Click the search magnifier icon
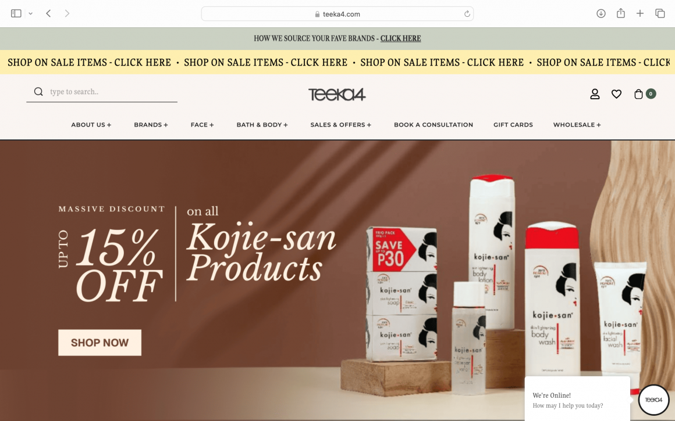 pyautogui.click(x=38, y=92)
